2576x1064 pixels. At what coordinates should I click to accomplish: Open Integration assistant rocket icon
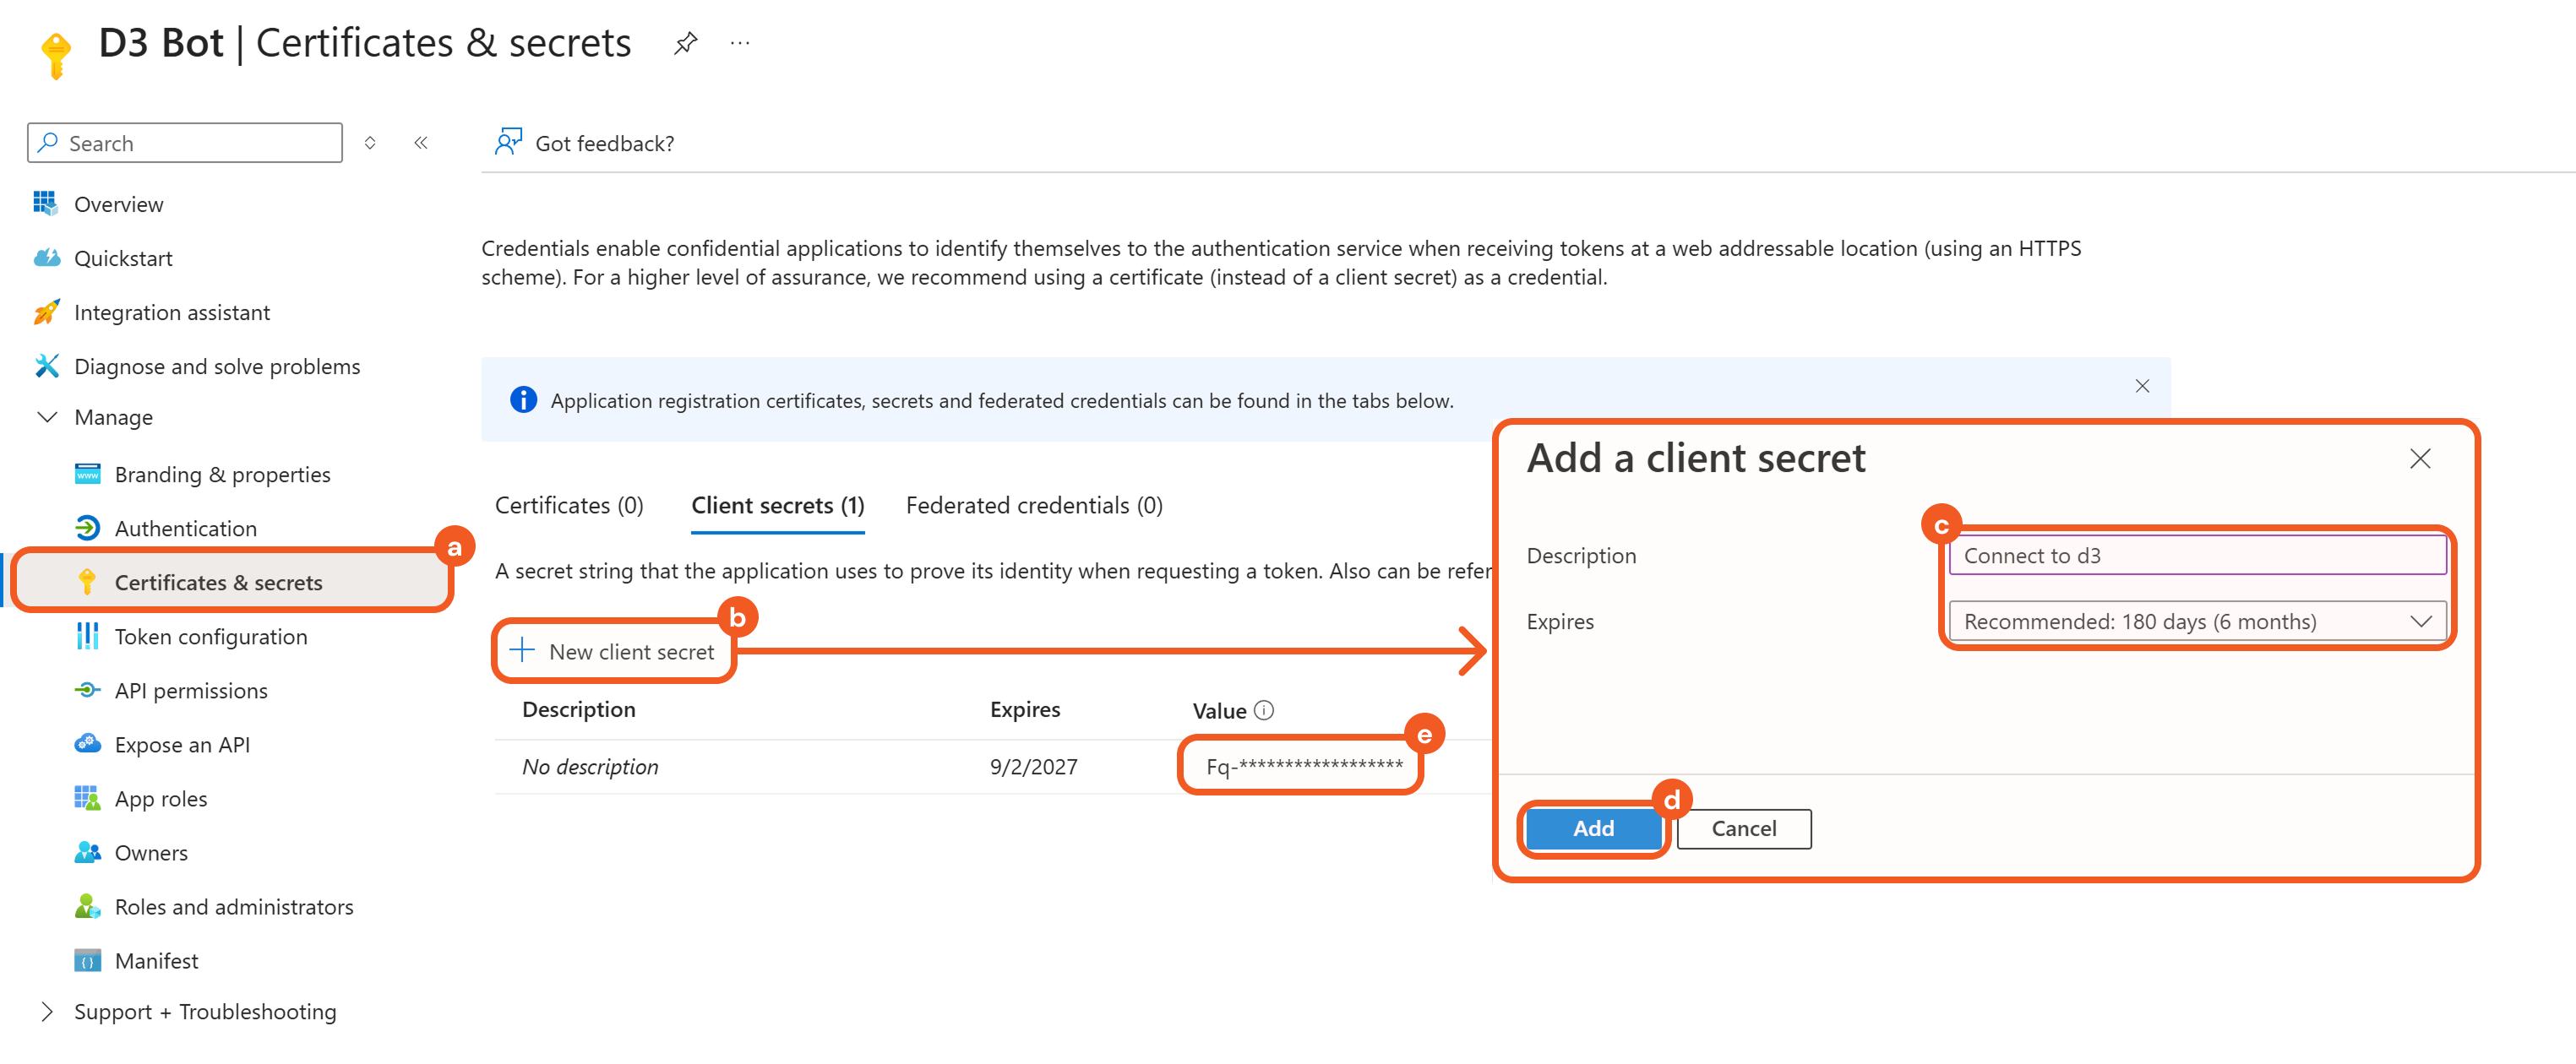coord(45,312)
